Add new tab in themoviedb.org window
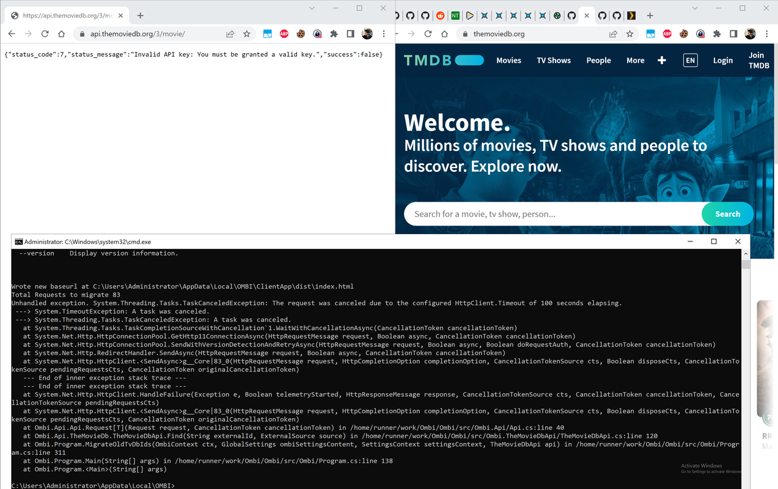 tap(650, 15)
